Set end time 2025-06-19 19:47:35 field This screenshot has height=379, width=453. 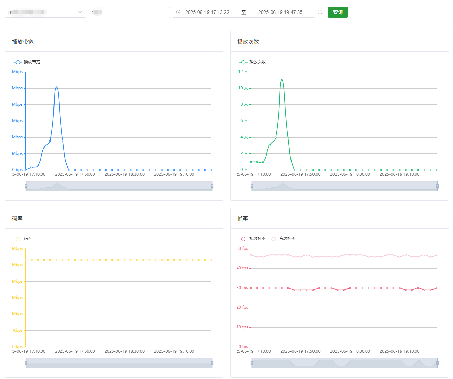click(x=280, y=12)
